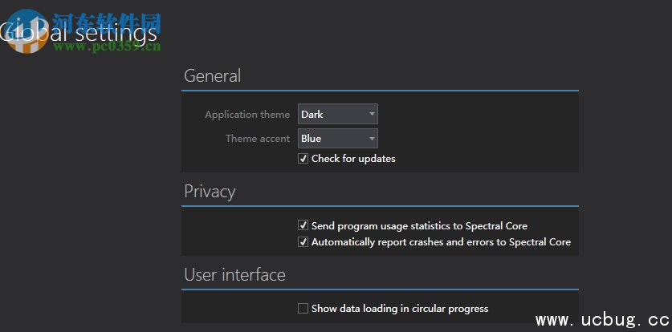Click the 'Check for updates' label text
Viewport: 672px width, 332px height.
[353, 159]
